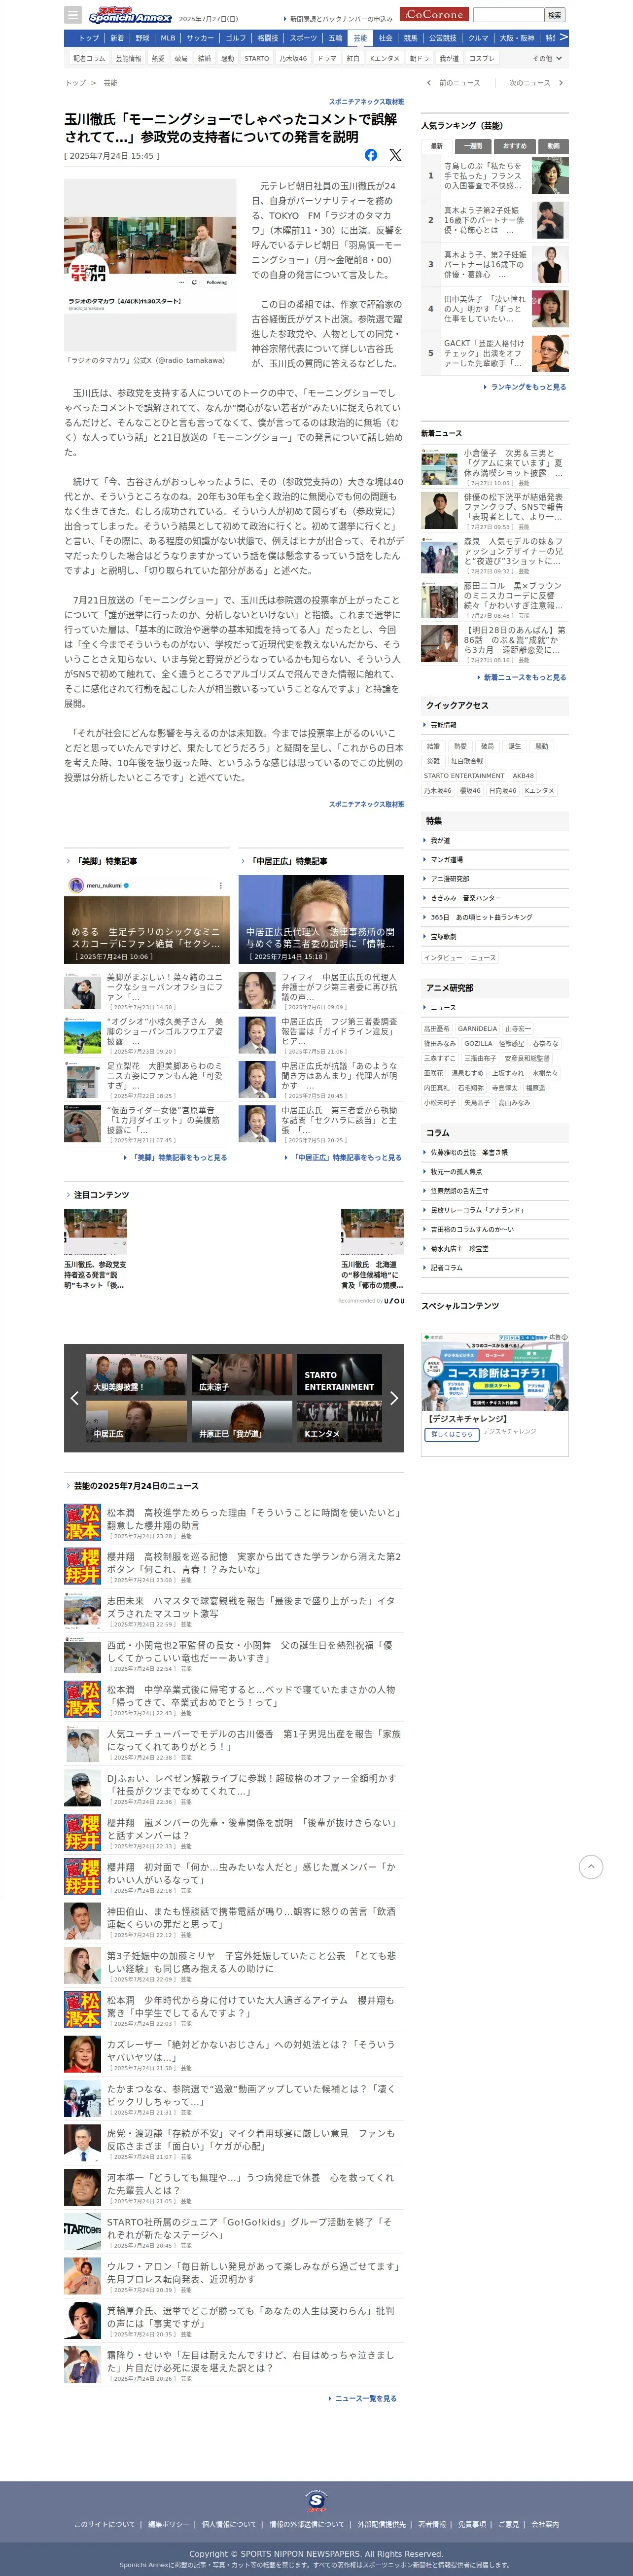Select the 最新 ranking tab

click(x=437, y=146)
